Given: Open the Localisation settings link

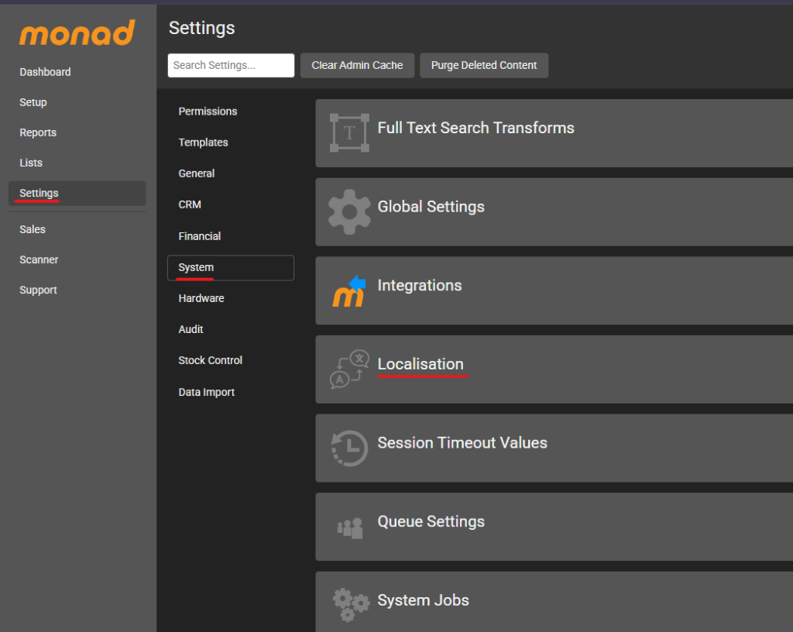Looking at the screenshot, I should point(421,364).
